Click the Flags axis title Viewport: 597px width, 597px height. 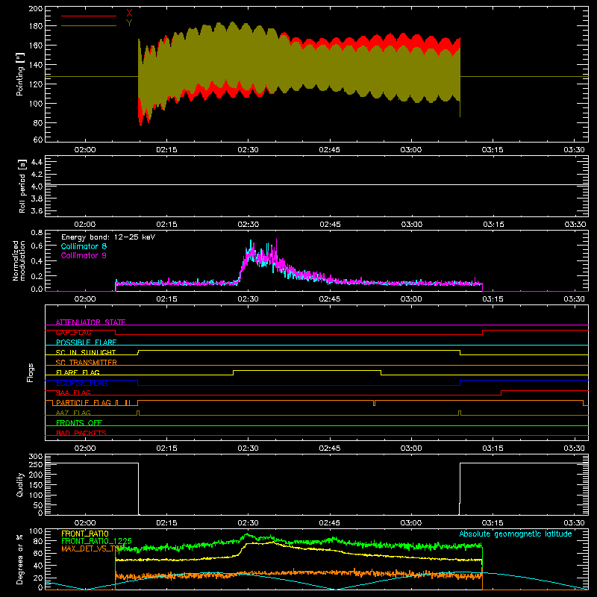(31, 372)
